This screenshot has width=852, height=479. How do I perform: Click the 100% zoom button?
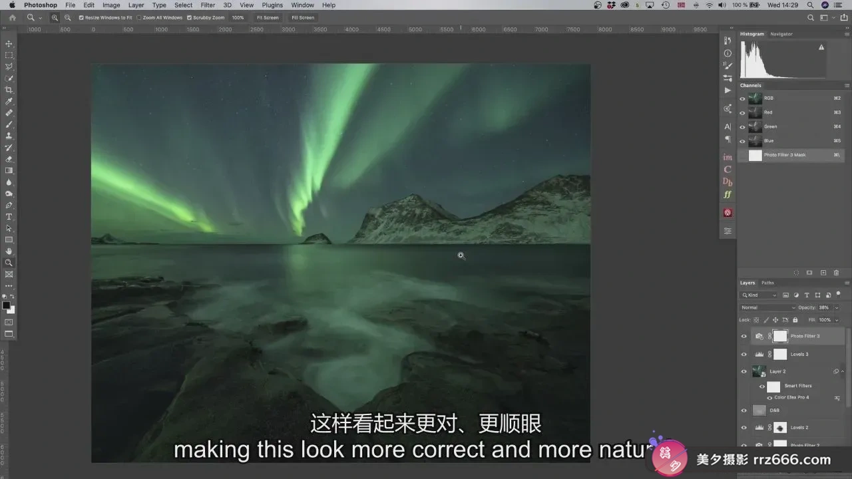coord(238,17)
